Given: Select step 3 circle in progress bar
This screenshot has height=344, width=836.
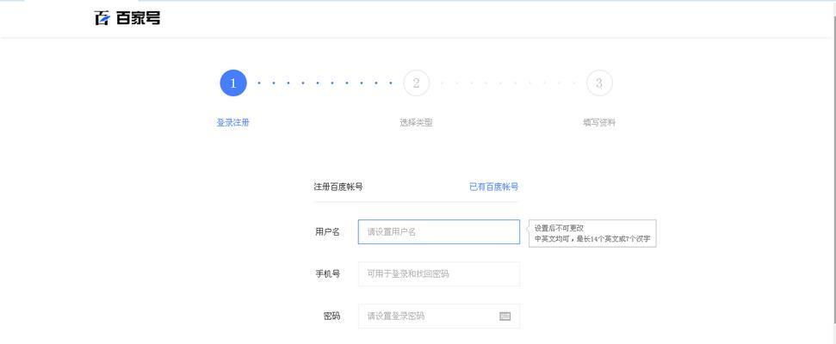Looking at the screenshot, I should [599, 83].
